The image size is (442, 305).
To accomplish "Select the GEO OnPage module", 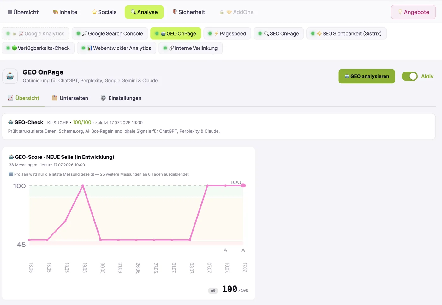I will (176, 33).
